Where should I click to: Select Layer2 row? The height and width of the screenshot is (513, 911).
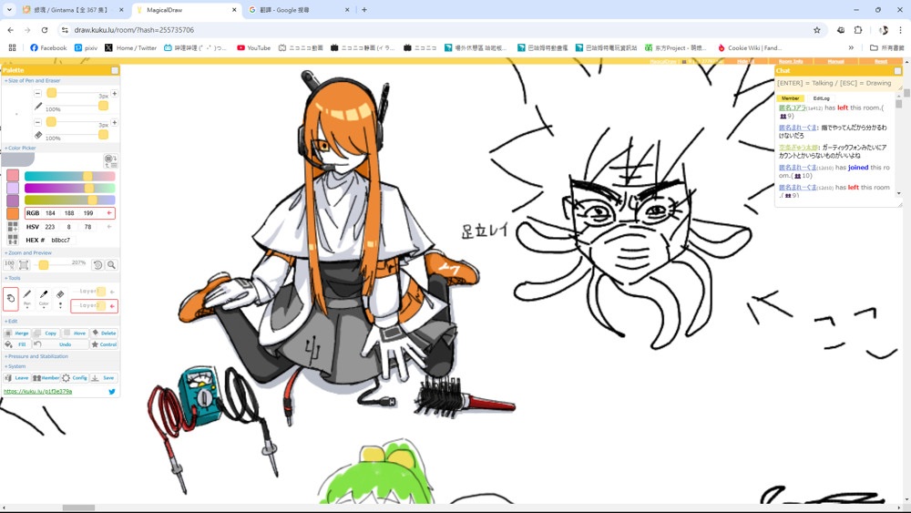coord(94,305)
